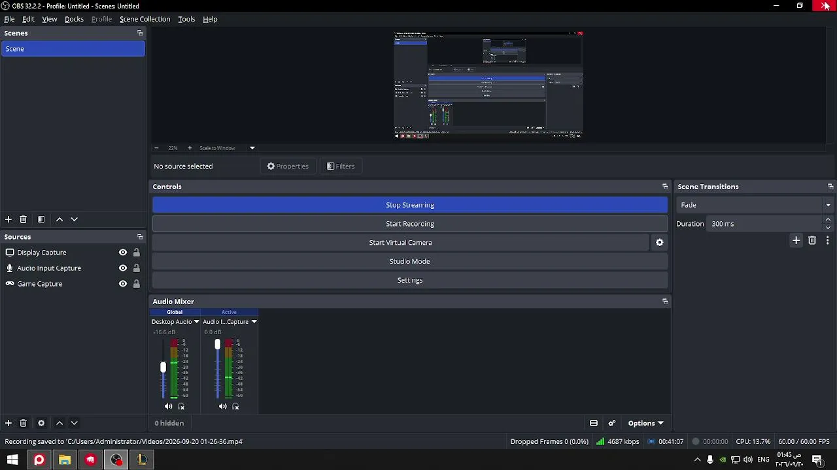
Task: Open transition properties three-dot menu
Action: tap(827, 240)
